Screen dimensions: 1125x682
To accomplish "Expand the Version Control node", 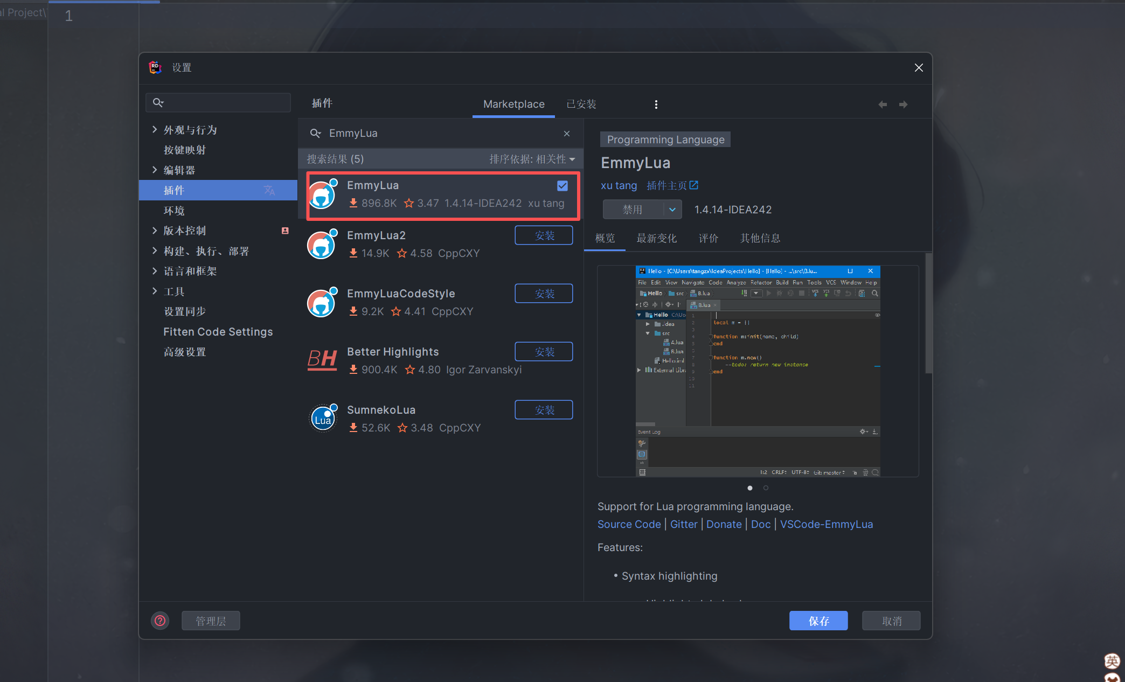I will [x=155, y=231].
